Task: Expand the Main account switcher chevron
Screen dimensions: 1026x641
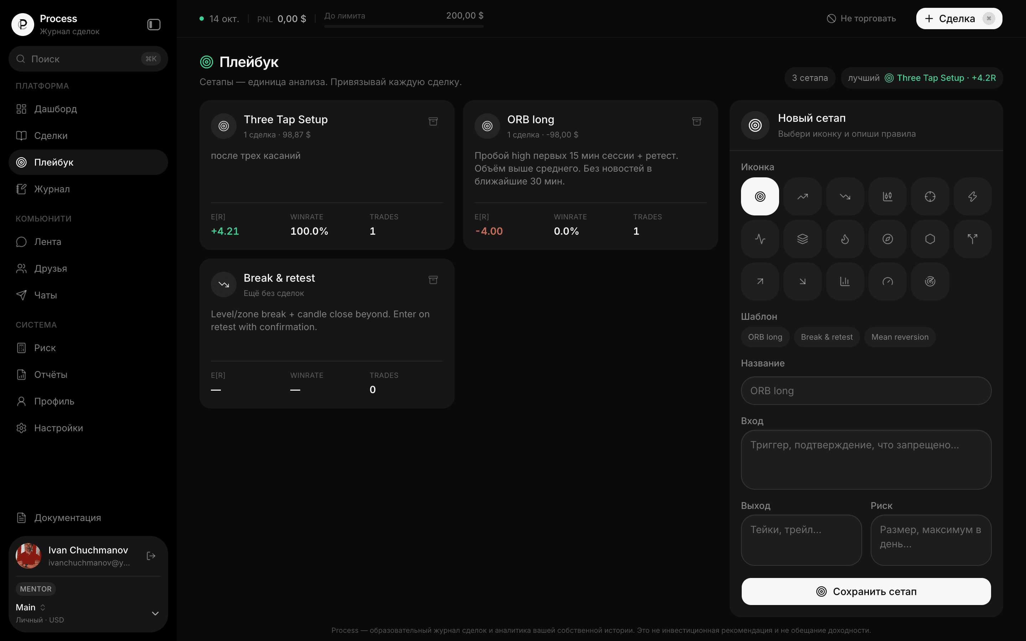Action: tap(155, 614)
